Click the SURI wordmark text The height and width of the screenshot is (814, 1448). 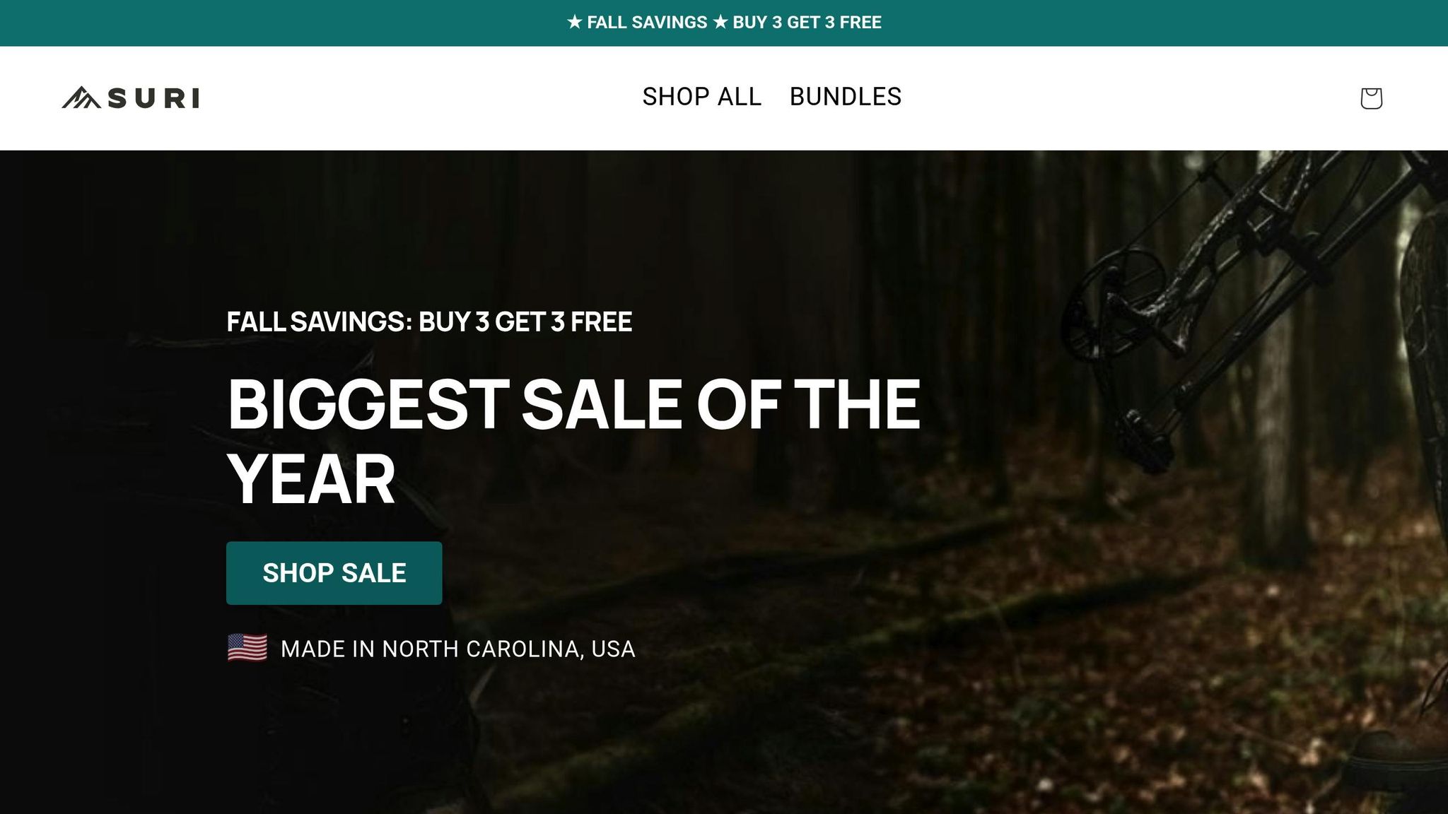click(153, 98)
